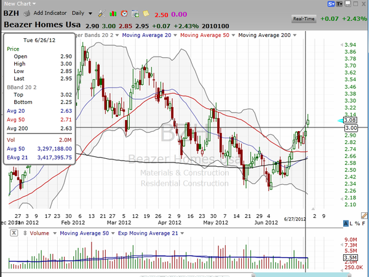Toggle the Real-Time data button

304,19
